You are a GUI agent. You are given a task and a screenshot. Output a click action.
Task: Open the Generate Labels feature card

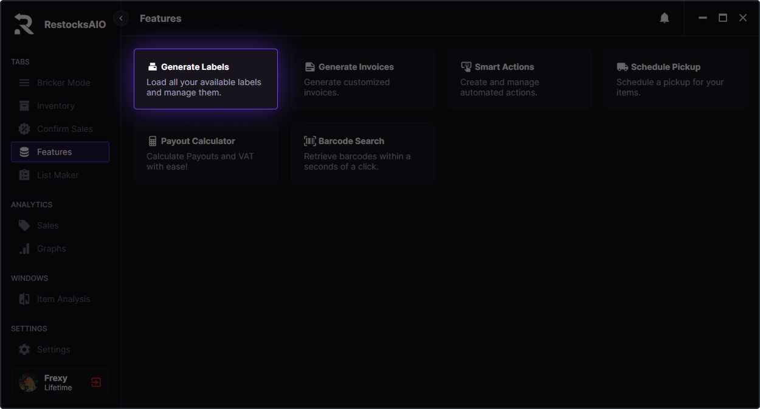(206, 79)
